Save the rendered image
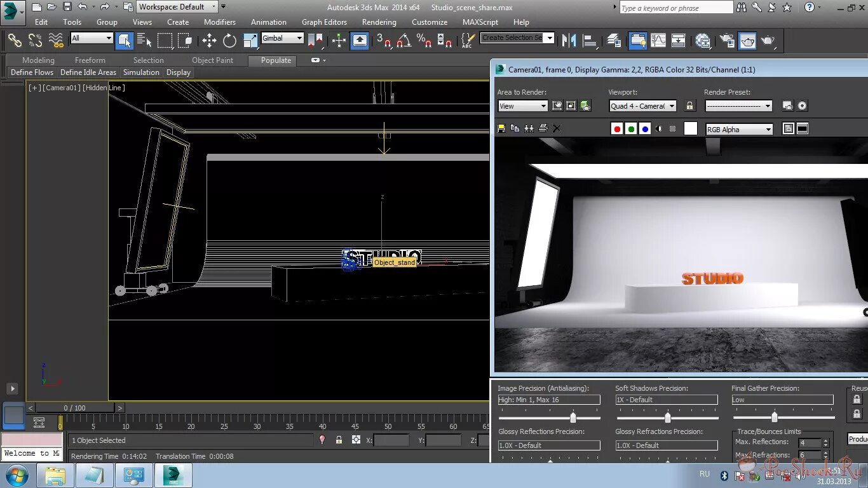Screen dimensions: 868x488 [501, 128]
